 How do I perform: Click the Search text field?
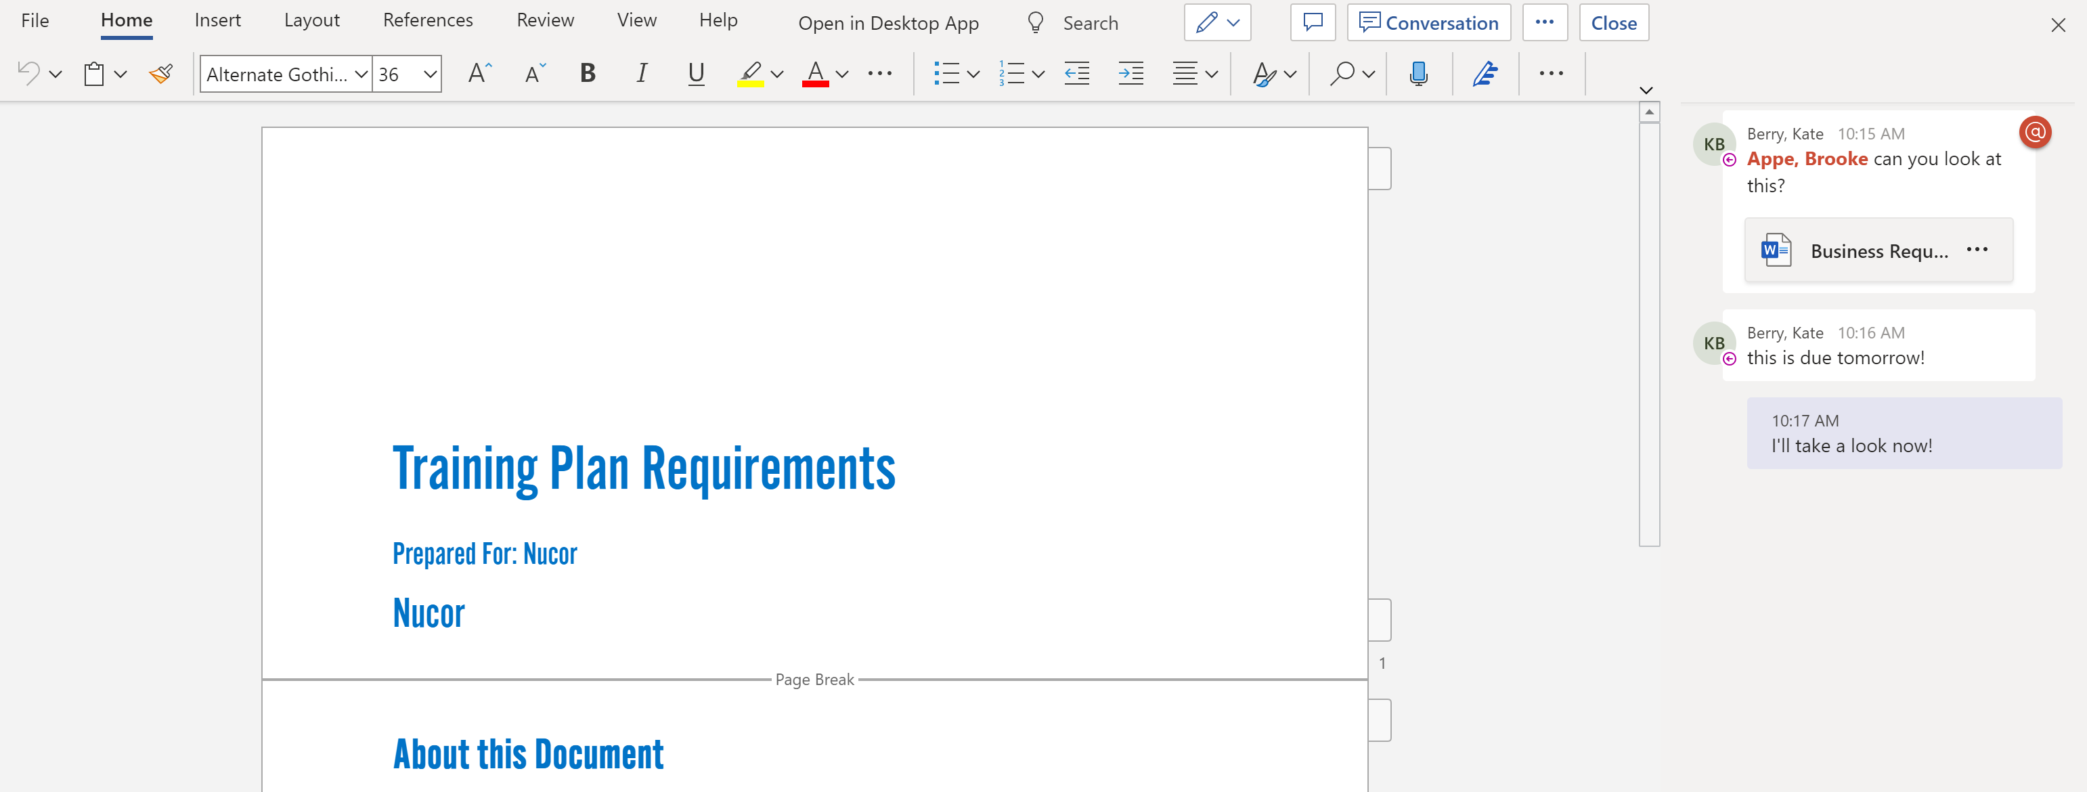(x=1090, y=24)
